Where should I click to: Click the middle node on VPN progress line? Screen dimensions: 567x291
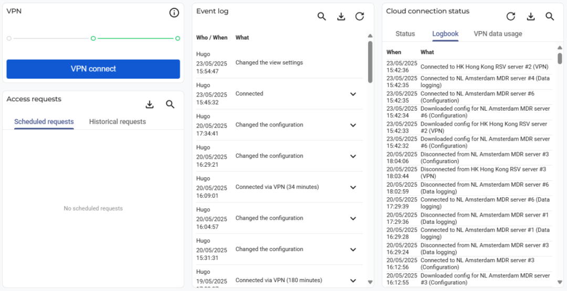93,38
